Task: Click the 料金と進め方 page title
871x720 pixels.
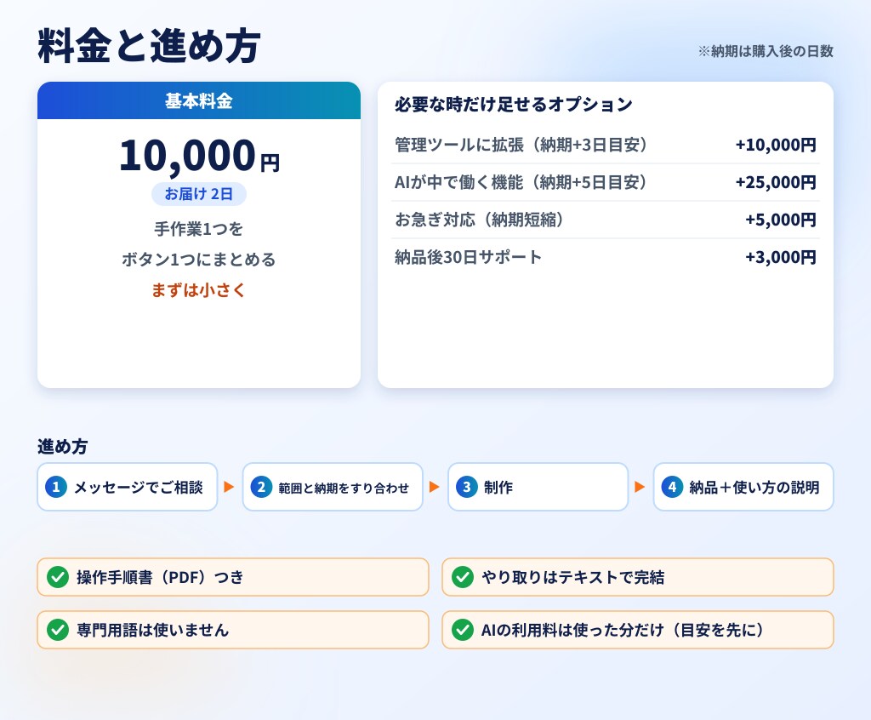Action: point(149,46)
